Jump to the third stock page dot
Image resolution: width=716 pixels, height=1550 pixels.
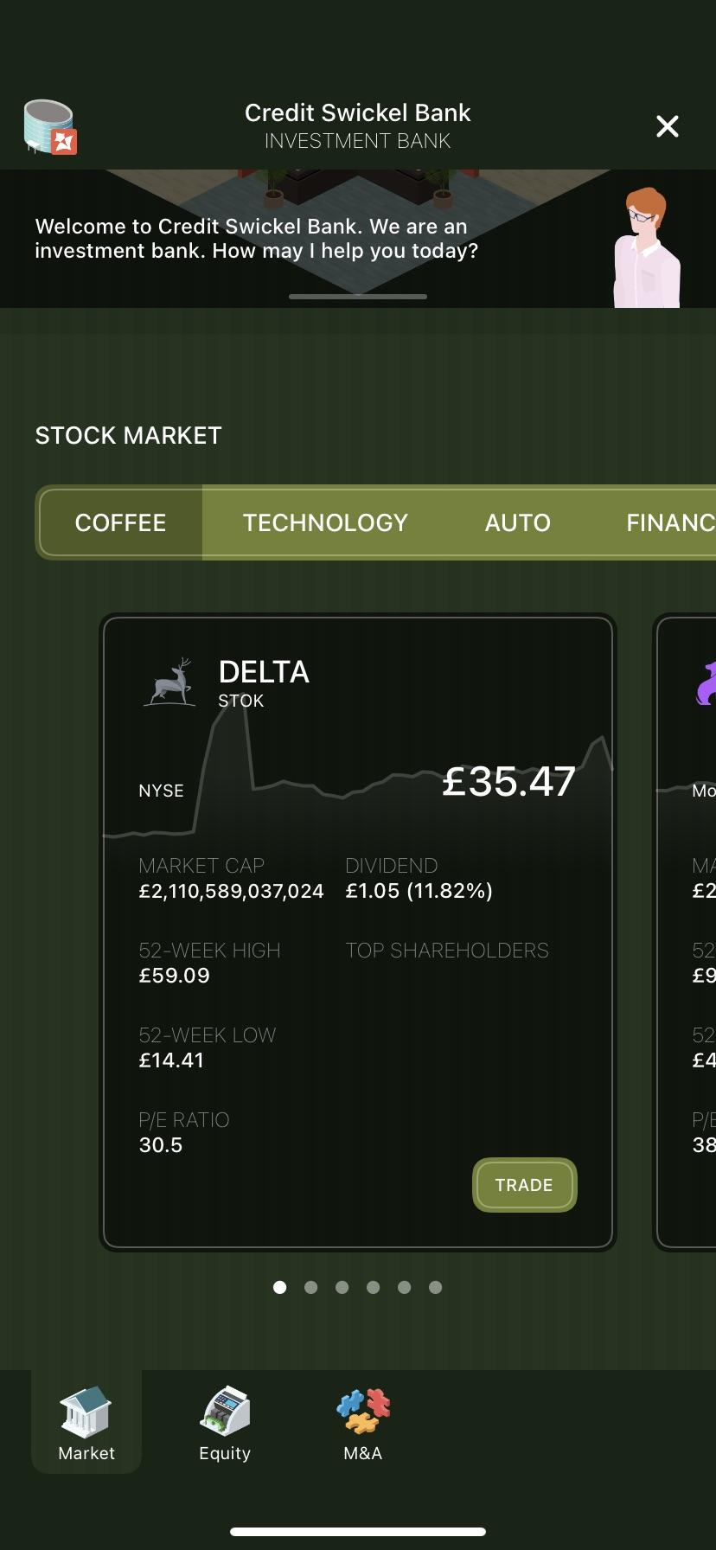[342, 1287]
